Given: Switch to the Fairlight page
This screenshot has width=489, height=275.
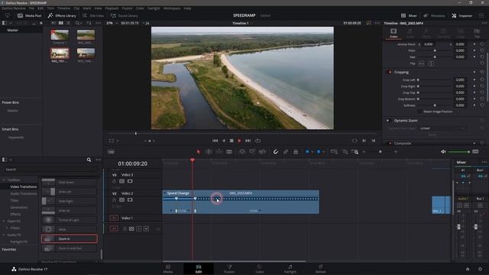Looking at the screenshot, I should pos(290,269).
